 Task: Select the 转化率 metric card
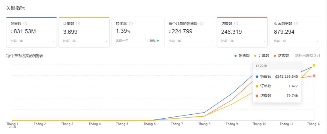[x=137, y=32]
